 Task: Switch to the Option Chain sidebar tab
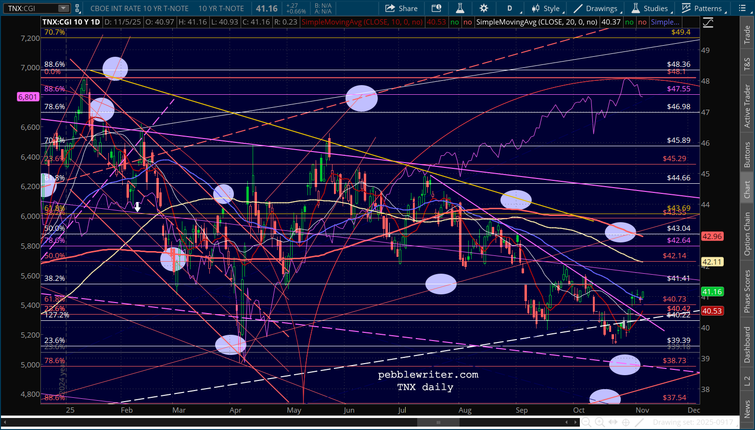coord(747,234)
